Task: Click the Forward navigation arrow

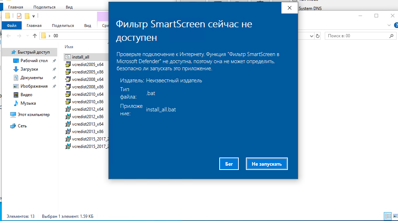Action: tap(19, 36)
